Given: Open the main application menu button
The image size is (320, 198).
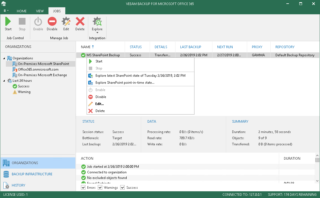Looking at the screenshot, I should coord(6,11).
